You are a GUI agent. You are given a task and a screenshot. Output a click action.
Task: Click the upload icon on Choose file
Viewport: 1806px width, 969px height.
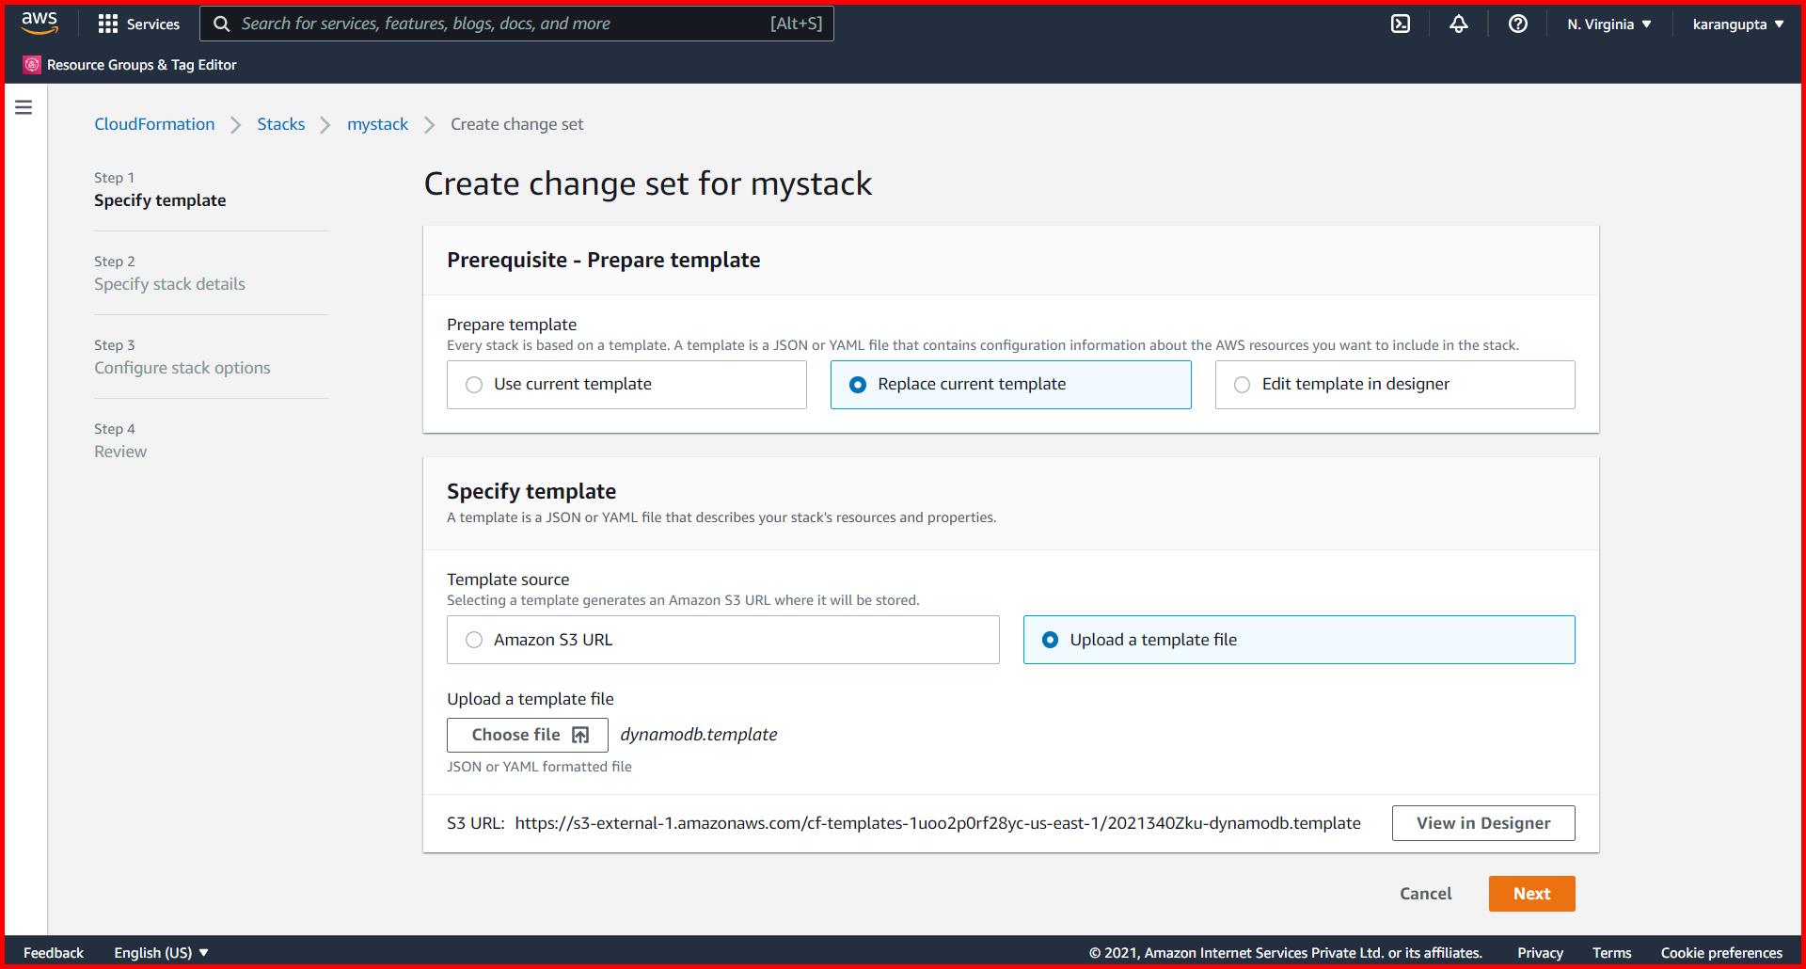click(x=580, y=735)
